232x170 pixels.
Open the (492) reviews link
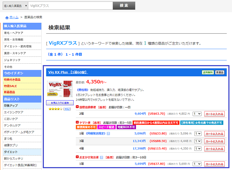[x=67, y=109]
